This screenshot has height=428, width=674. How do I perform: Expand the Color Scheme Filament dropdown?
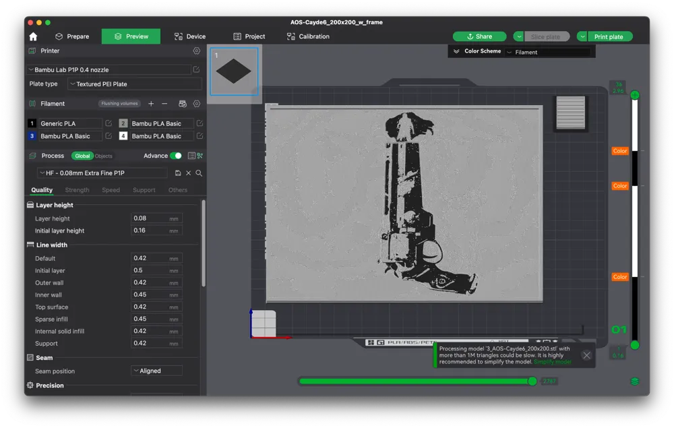click(x=547, y=52)
